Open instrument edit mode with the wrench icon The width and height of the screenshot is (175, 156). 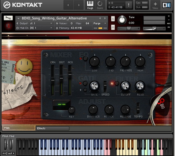8,18
